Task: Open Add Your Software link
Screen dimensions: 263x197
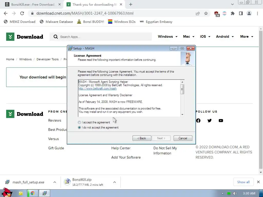Action: 126,157
